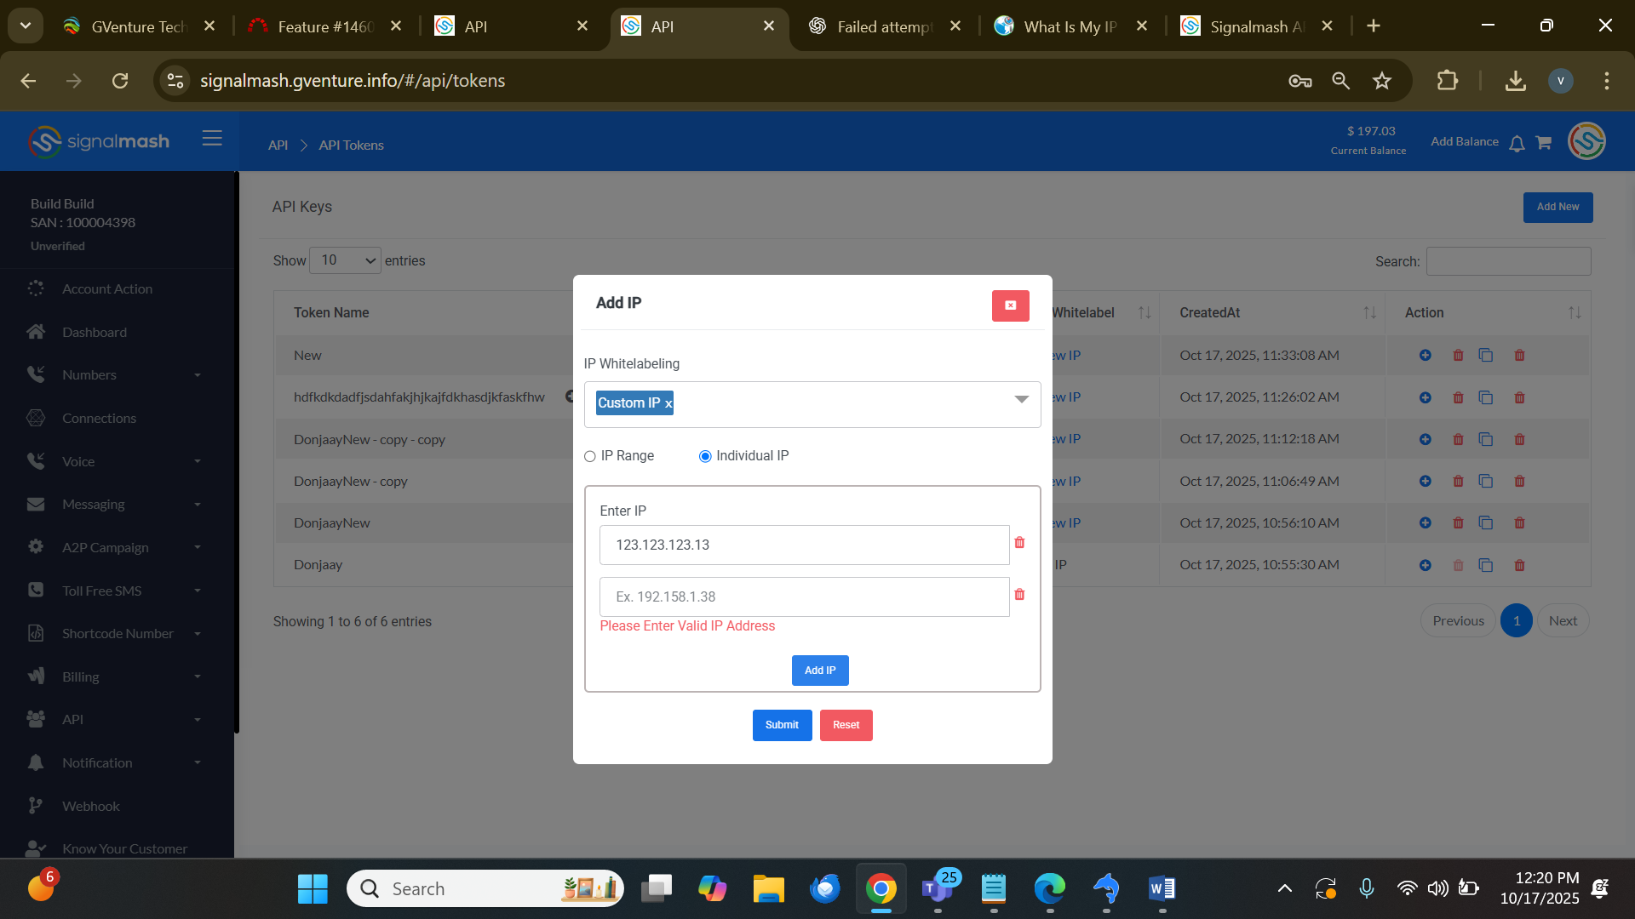Open the IP Whitelabeling dropdown arrow
The image size is (1635, 919).
pyautogui.click(x=1021, y=400)
